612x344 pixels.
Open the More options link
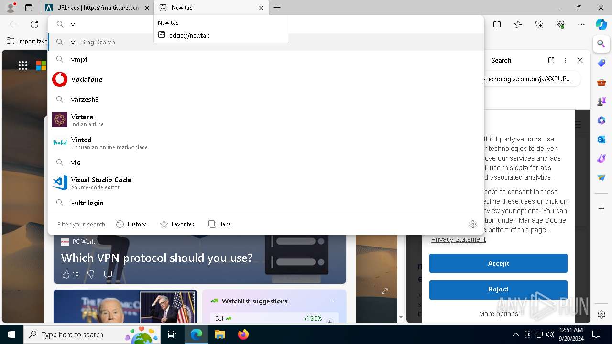point(498,314)
